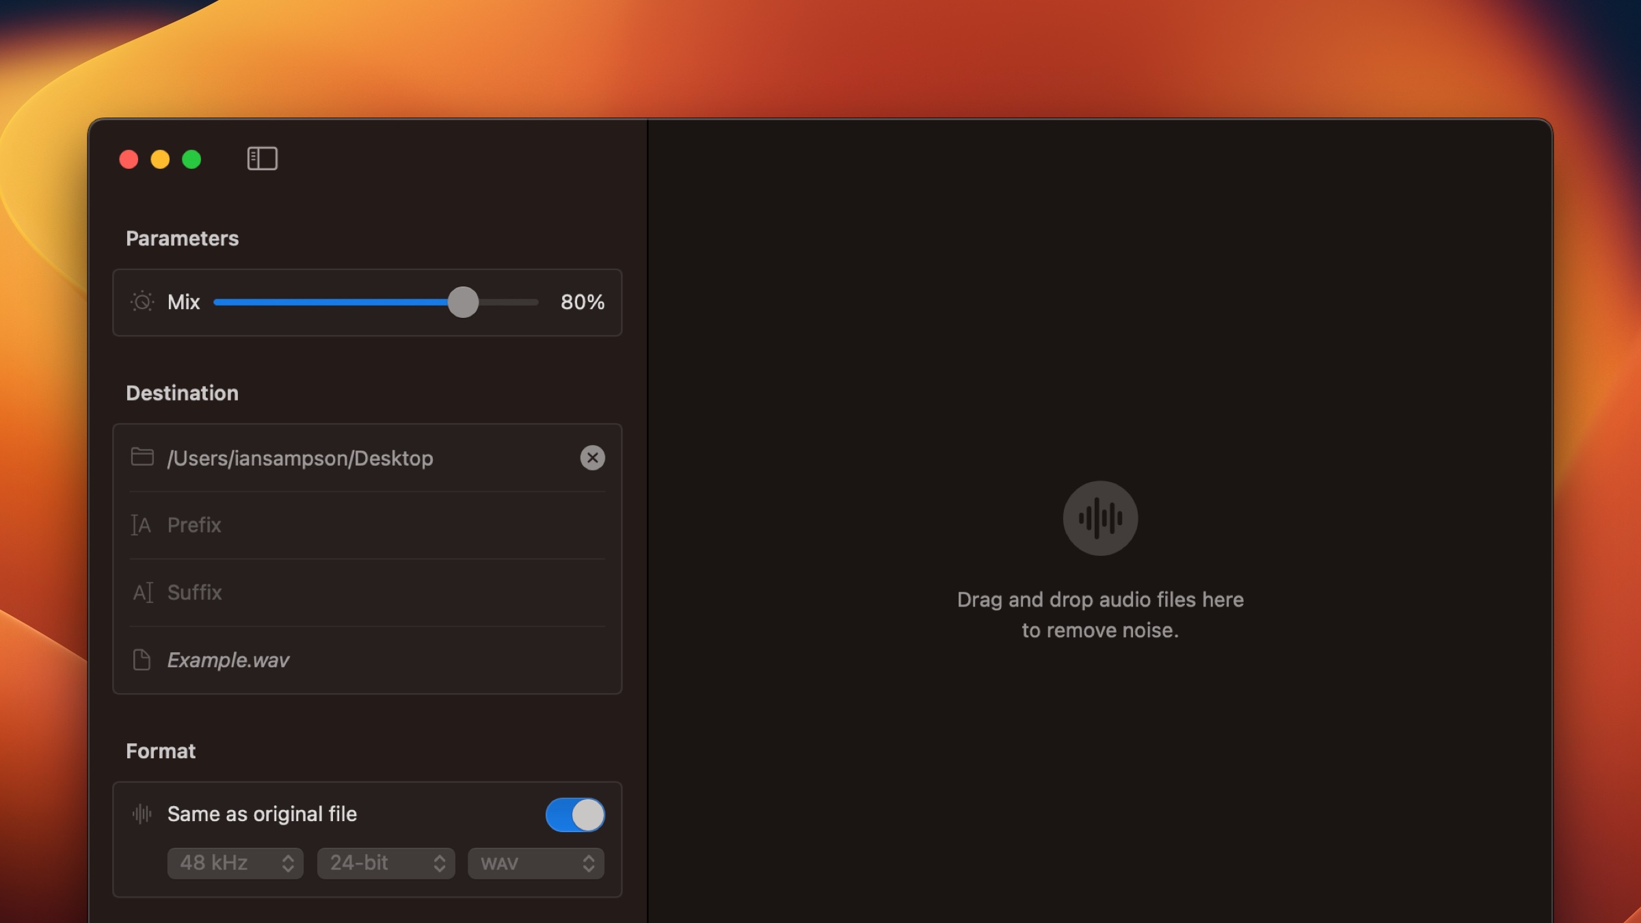
Task: Click the Format section heading
Action: tap(161, 751)
